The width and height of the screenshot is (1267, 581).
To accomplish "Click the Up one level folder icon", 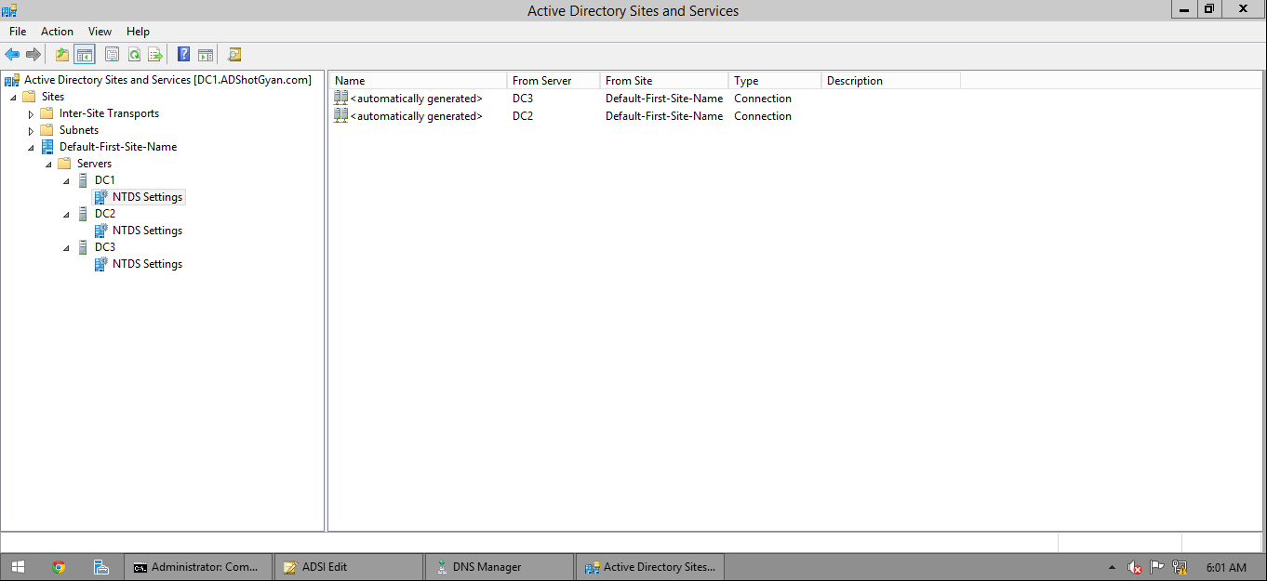I will point(62,55).
